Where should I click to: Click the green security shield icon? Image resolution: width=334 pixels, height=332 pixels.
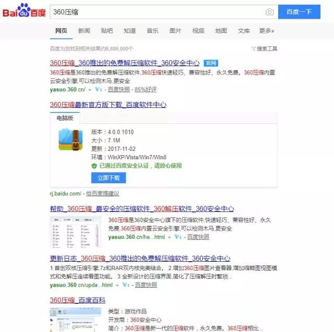pos(94,166)
